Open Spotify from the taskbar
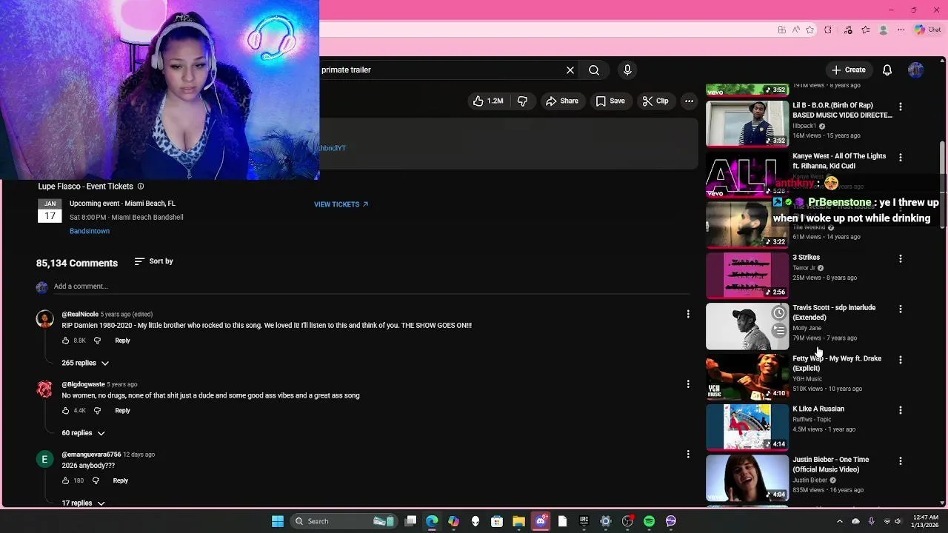Image resolution: width=948 pixels, height=533 pixels. click(x=649, y=521)
